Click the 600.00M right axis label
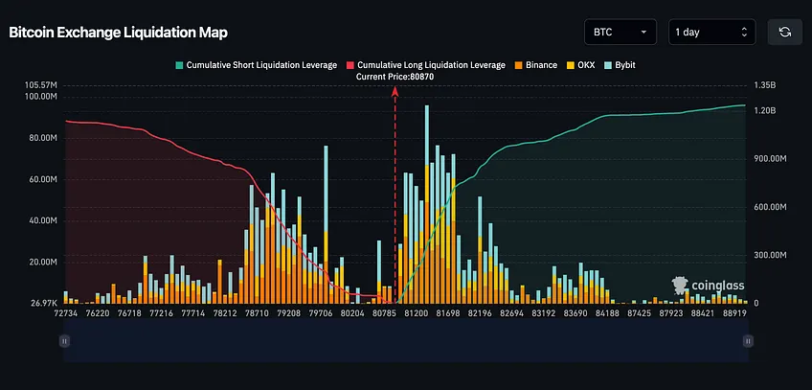The width and height of the screenshot is (812, 390). 770,207
